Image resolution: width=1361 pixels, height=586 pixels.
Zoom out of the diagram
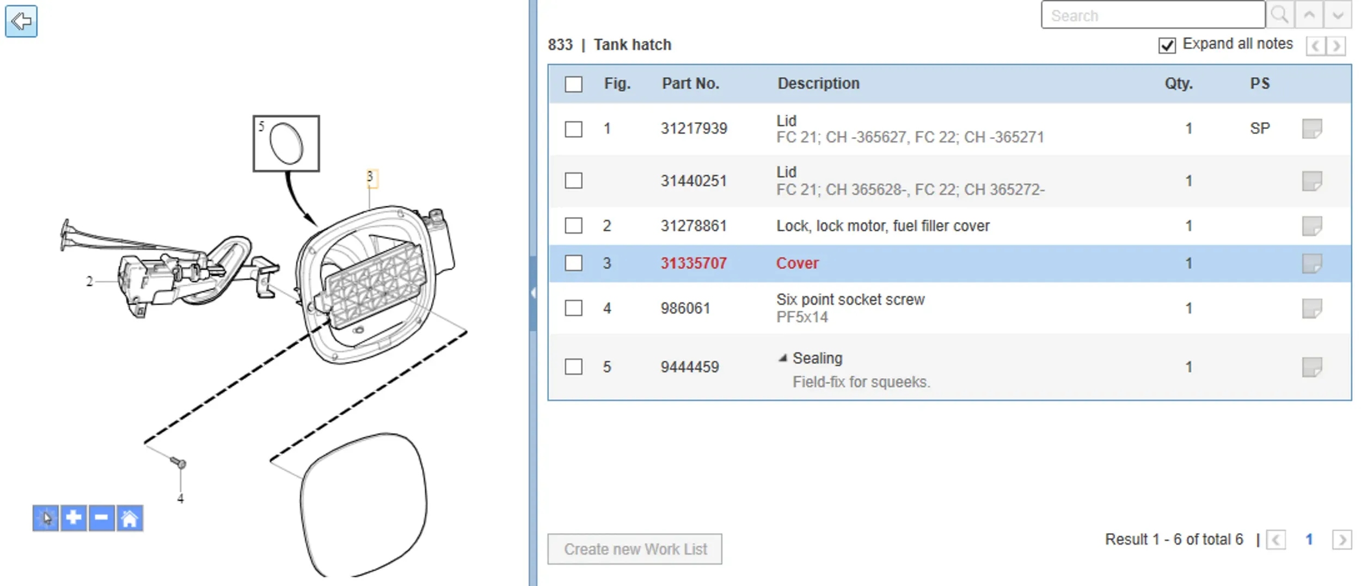pos(101,518)
